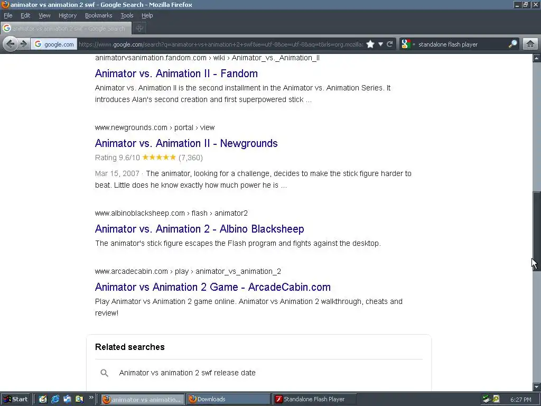Screen dimensions: 541x406
Task: Open the View menu
Action: click(x=44, y=15)
